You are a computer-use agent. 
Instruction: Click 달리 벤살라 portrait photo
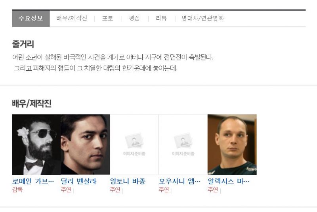(85, 144)
